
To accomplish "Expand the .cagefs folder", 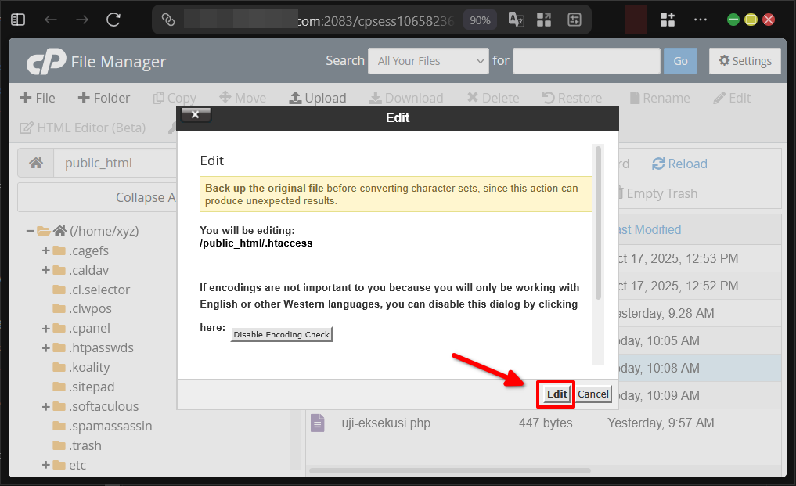I will tap(45, 250).
